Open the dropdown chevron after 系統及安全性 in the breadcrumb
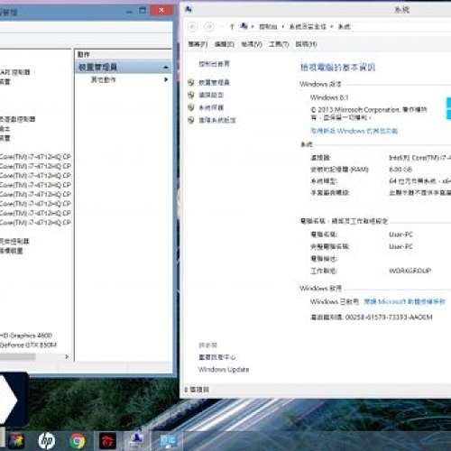The image size is (451, 451). tap(332, 27)
